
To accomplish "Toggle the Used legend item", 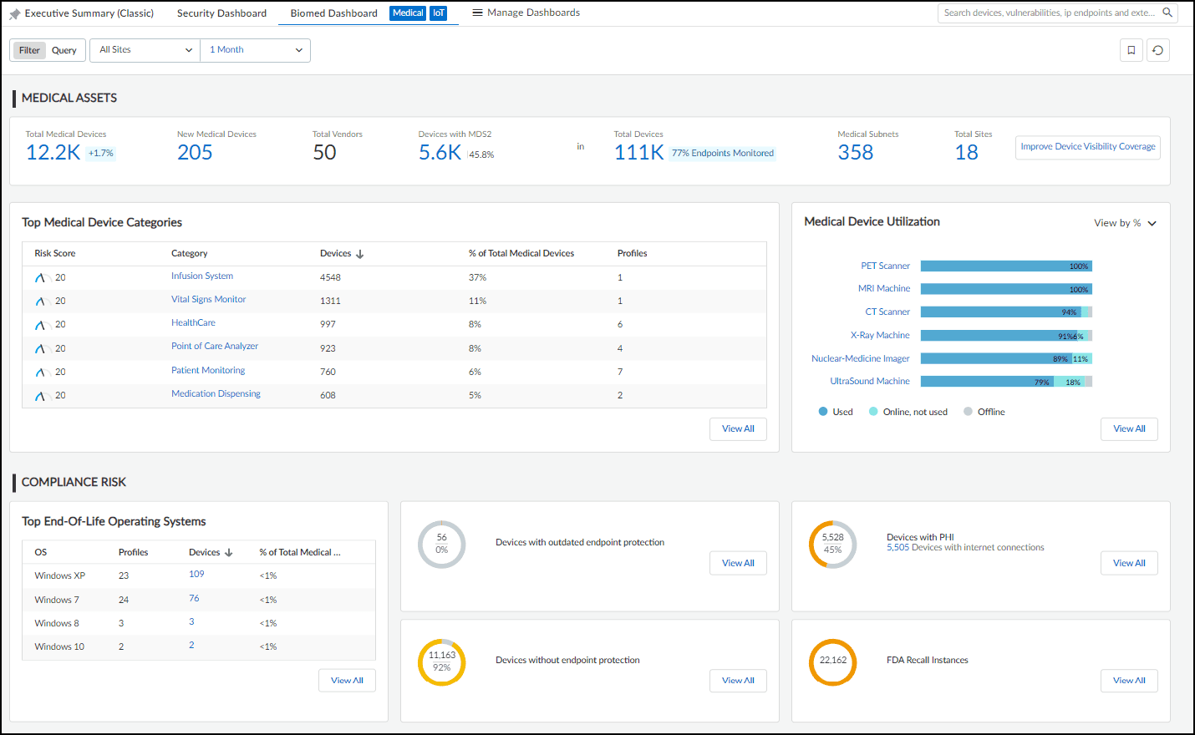I will pos(836,412).
